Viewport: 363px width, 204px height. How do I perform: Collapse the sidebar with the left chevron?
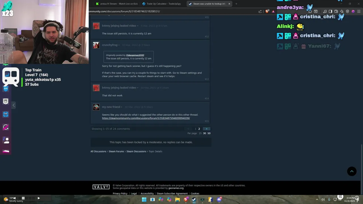14,105
